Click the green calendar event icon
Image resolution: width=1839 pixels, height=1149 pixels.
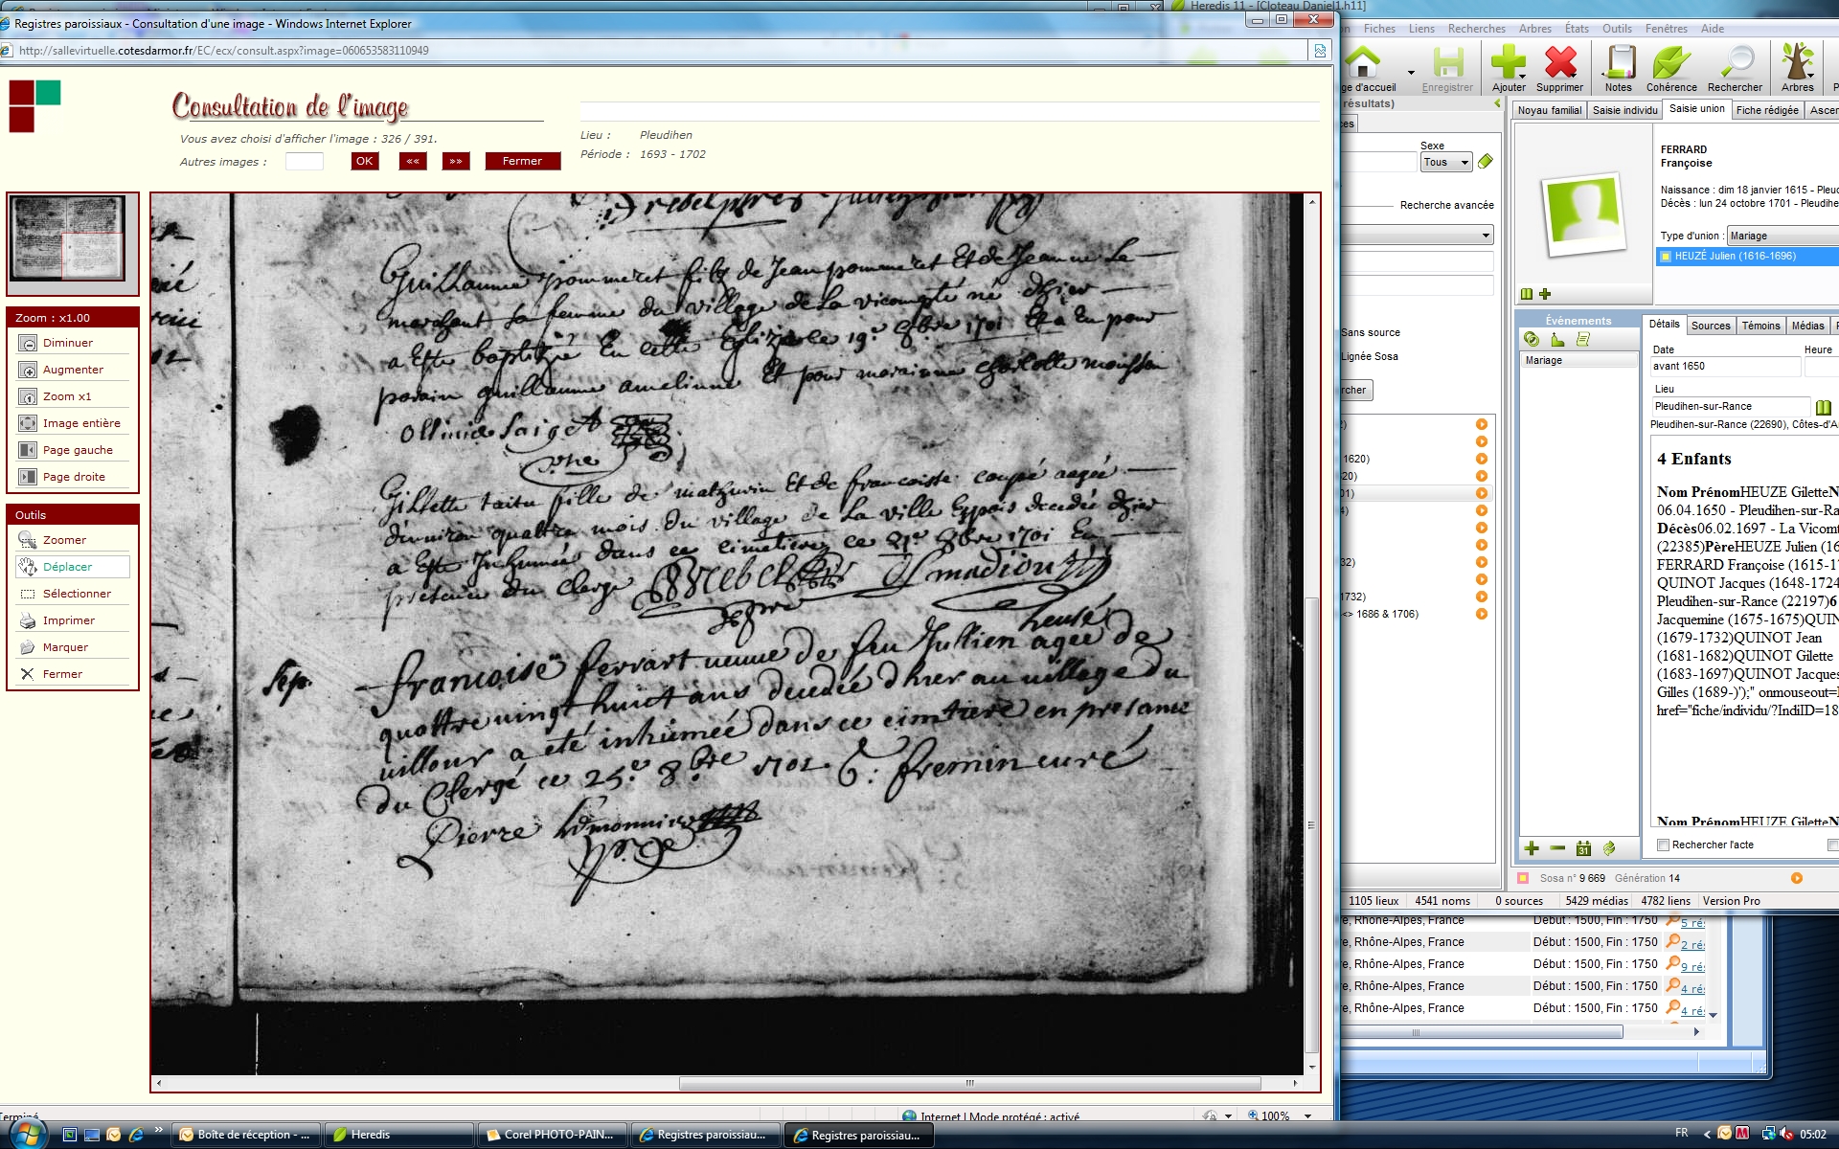[x=1583, y=848]
